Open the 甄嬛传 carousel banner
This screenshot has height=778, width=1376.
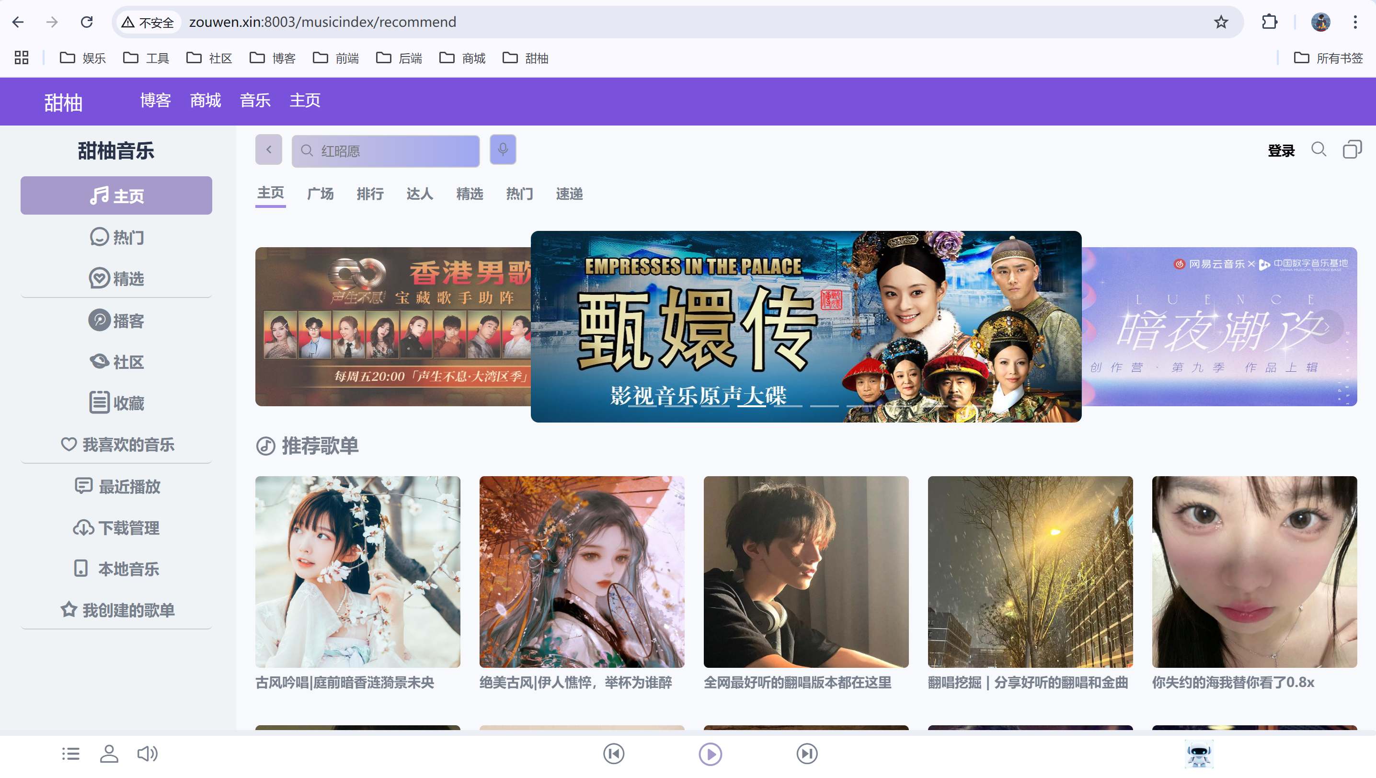point(806,327)
